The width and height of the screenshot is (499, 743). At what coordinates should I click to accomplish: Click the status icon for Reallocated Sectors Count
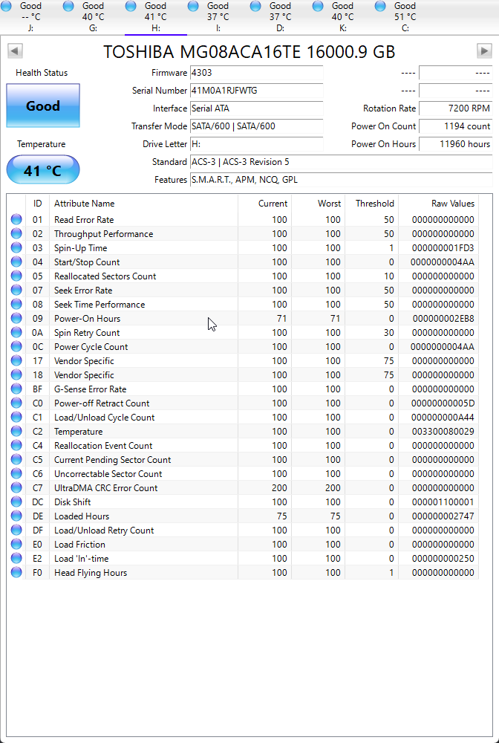tap(16, 276)
